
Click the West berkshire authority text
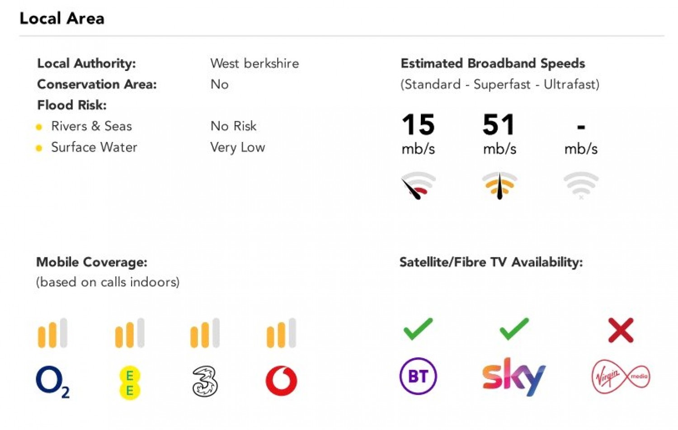tap(254, 63)
